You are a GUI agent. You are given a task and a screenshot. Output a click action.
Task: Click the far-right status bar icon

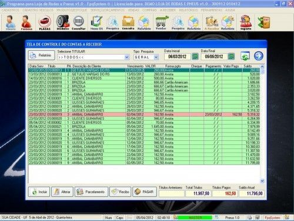click(x=287, y=217)
